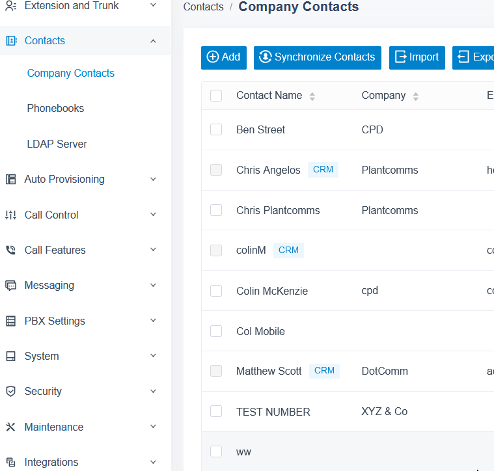
Task: Click company cell XYZ & Co
Action: (385, 412)
